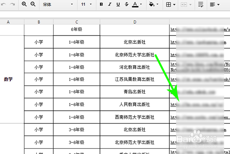
Task: Open the link in 河北教育出版社 row
Action: point(200,67)
